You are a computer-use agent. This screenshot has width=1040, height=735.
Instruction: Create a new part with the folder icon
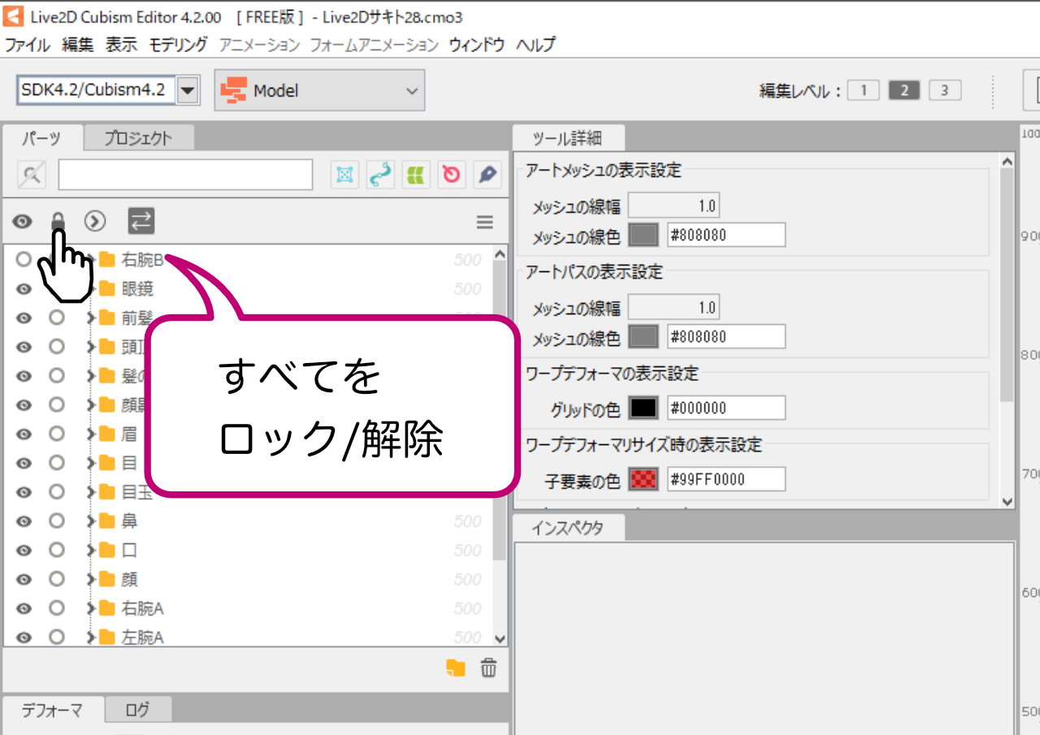pos(456,668)
